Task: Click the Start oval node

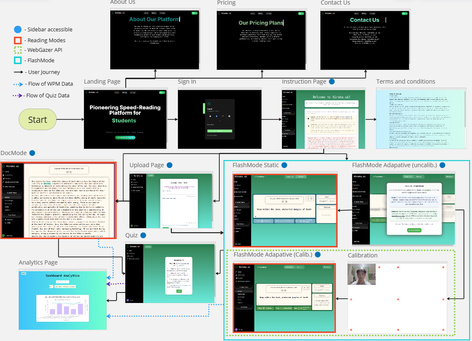Action: pyautogui.click(x=38, y=120)
